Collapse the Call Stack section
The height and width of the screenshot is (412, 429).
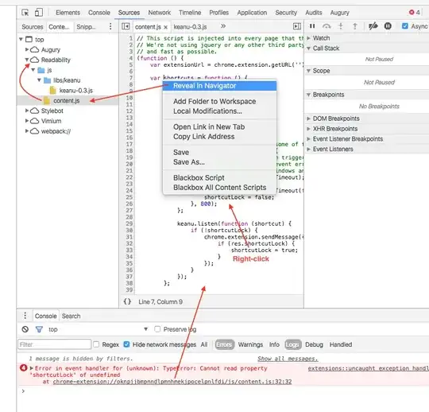[x=308, y=49]
